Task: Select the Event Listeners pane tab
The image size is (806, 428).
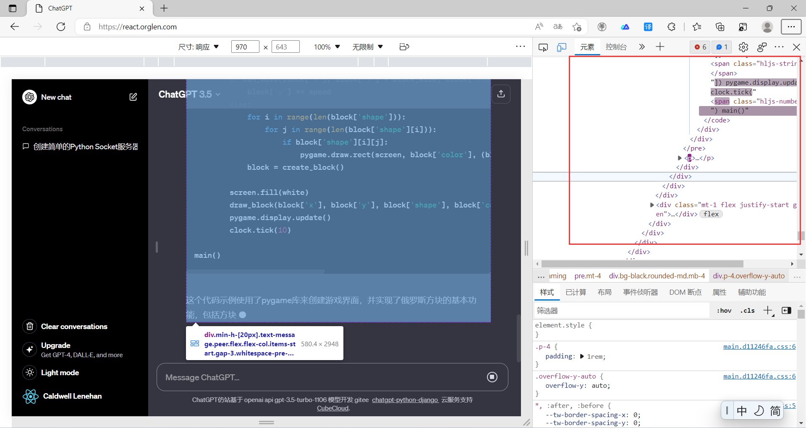Action: pos(640,292)
